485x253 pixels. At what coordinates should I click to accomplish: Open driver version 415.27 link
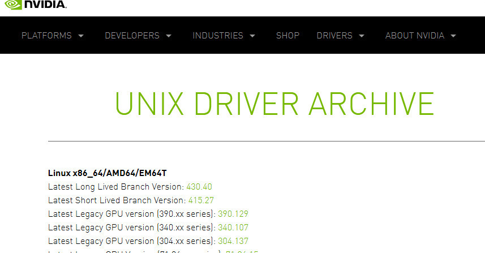(201, 200)
